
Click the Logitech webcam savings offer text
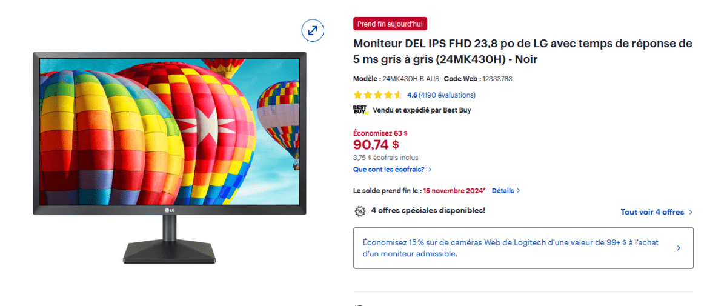tap(511, 248)
